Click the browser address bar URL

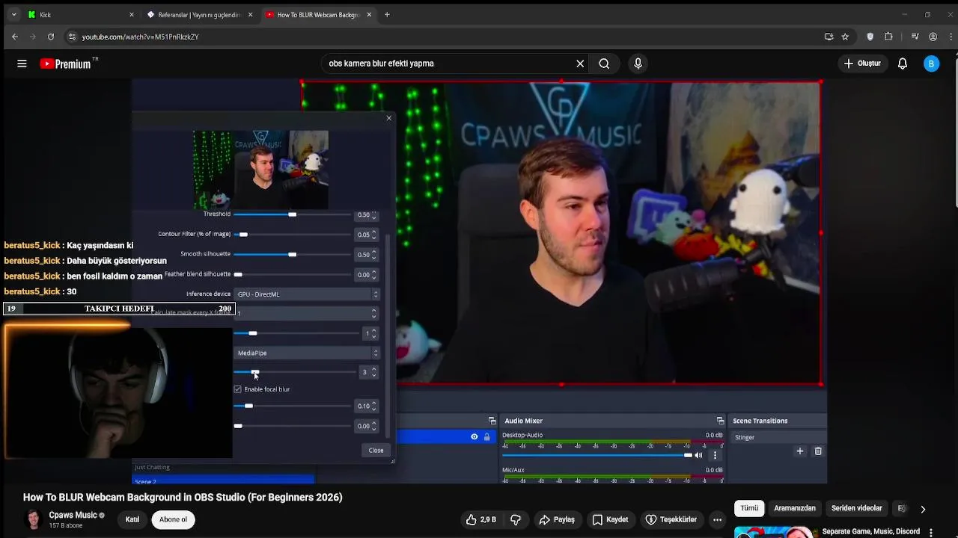pos(140,37)
